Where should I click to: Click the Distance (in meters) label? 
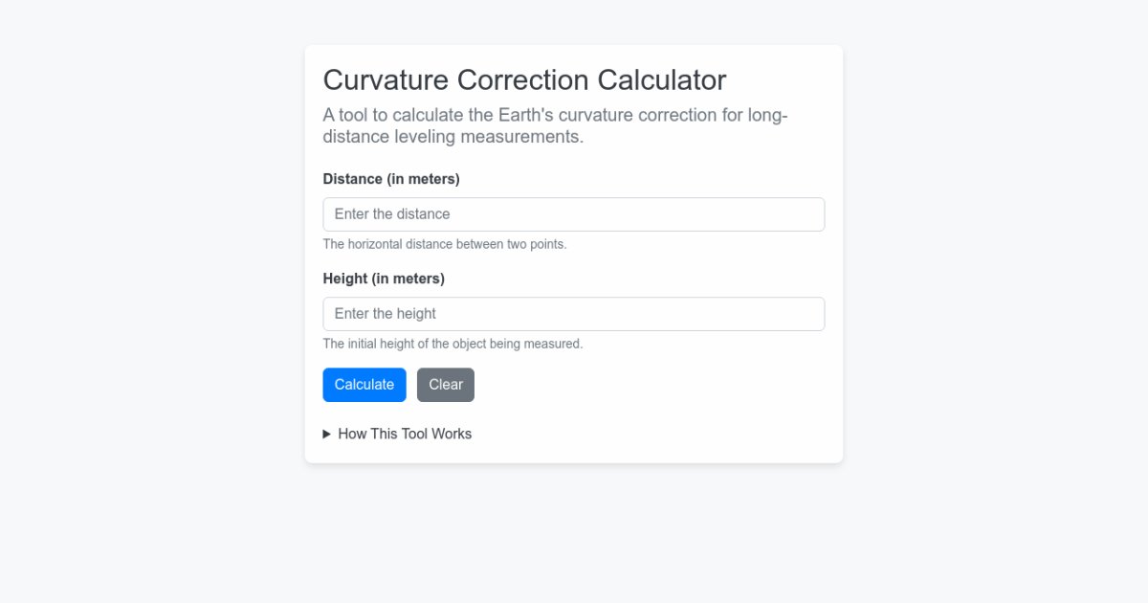coord(391,179)
